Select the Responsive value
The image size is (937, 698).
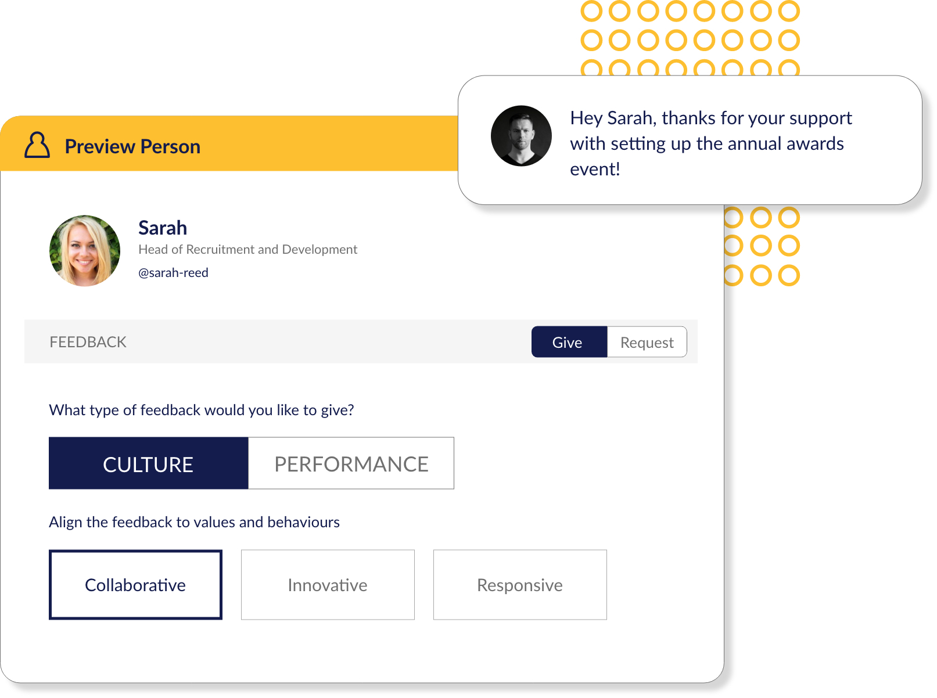click(520, 585)
